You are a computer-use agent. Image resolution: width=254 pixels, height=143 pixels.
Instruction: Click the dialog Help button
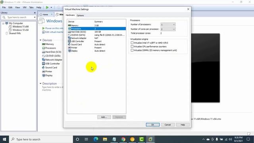(x=183, y=125)
